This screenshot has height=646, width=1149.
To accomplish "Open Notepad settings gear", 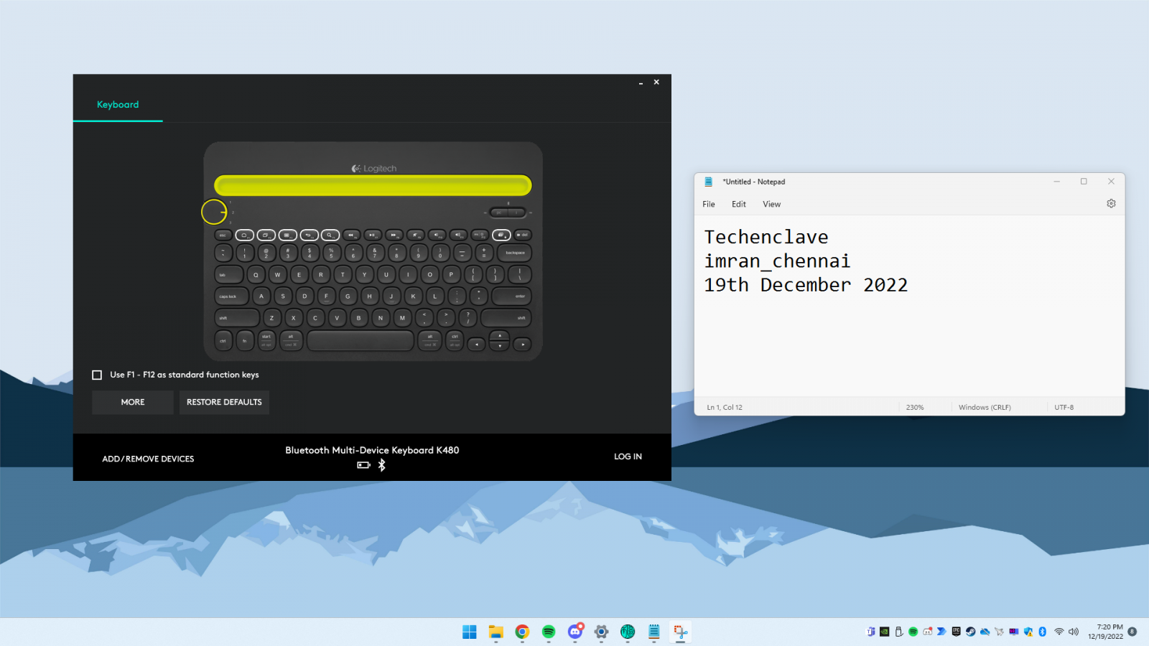I will click(x=1111, y=204).
